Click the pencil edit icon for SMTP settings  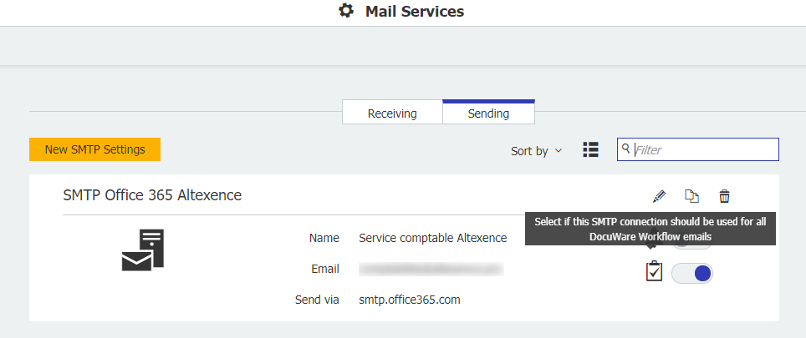coord(659,196)
